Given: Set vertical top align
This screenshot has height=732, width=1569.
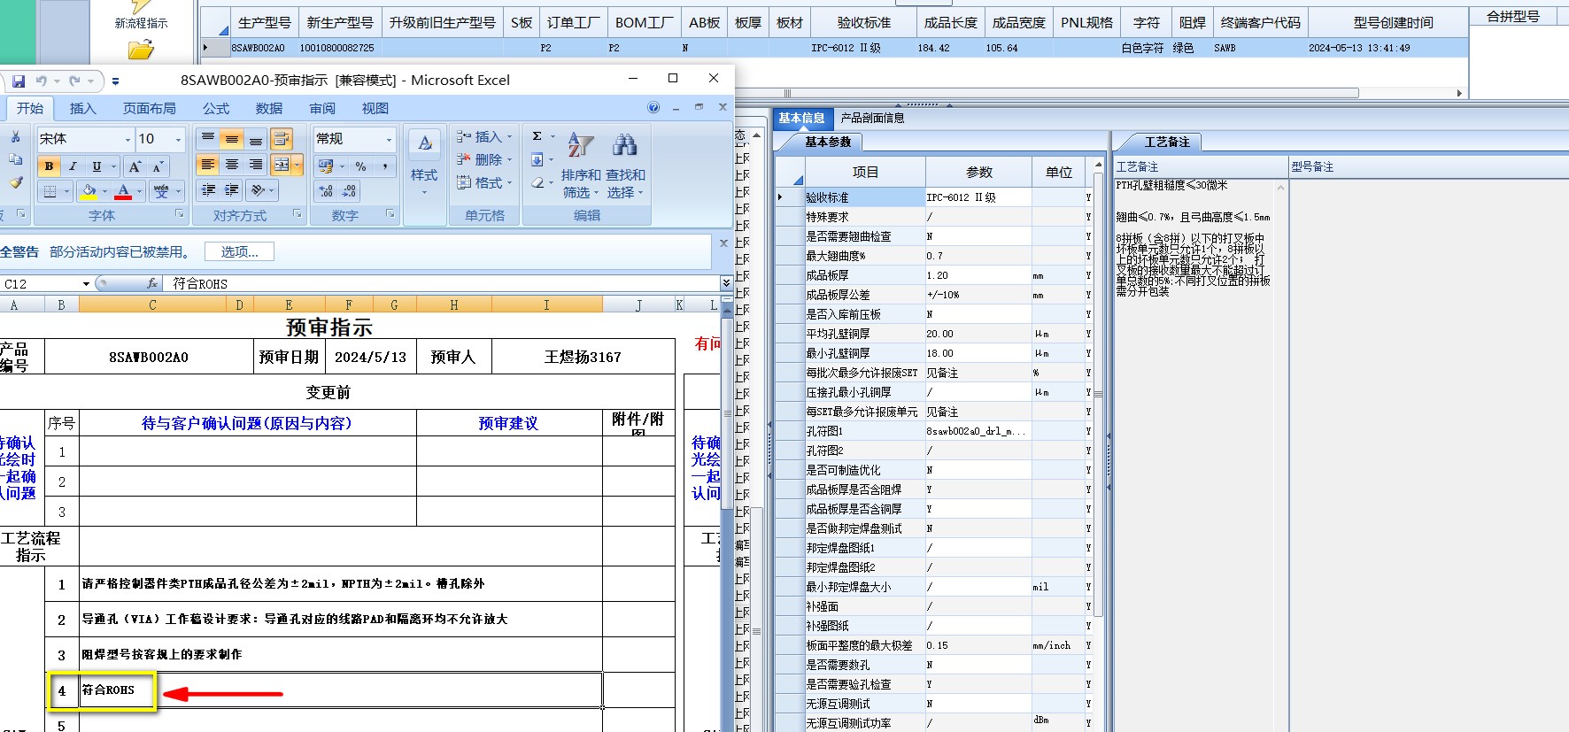Looking at the screenshot, I should (x=208, y=138).
